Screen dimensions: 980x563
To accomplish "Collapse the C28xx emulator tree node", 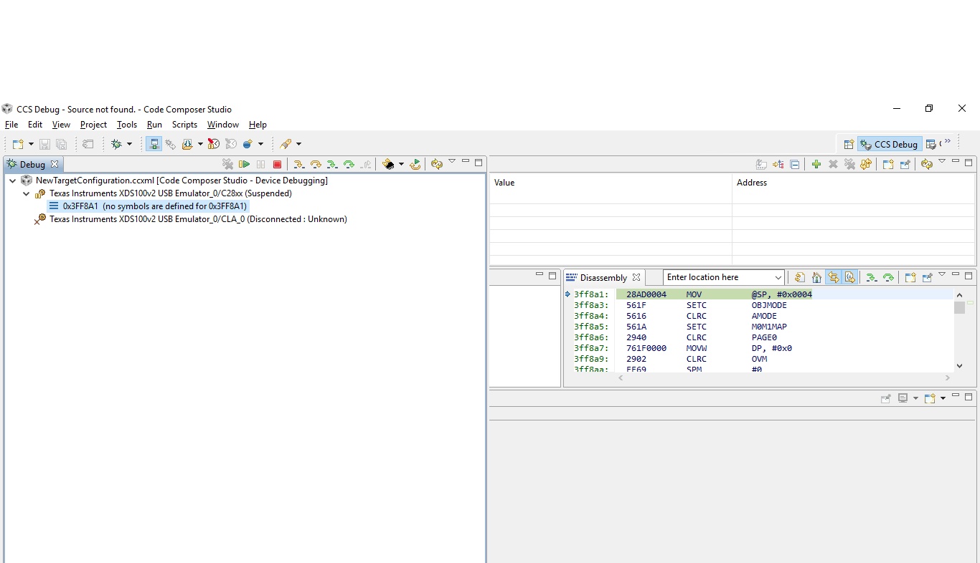I will pos(27,193).
